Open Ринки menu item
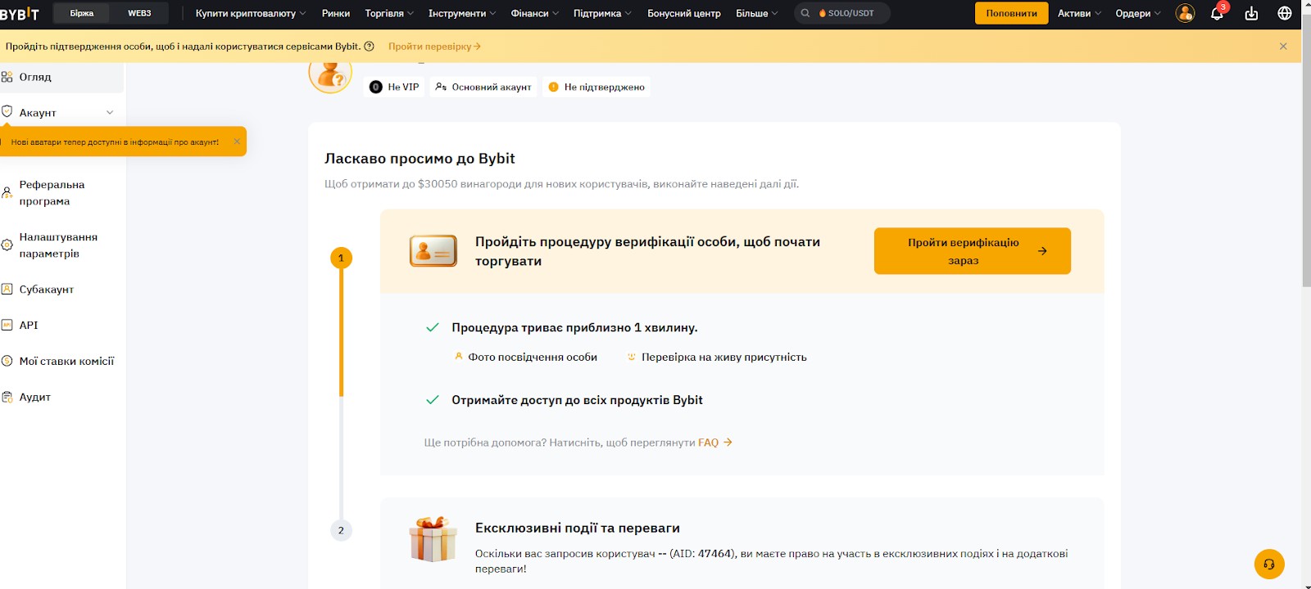 coord(336,13)
